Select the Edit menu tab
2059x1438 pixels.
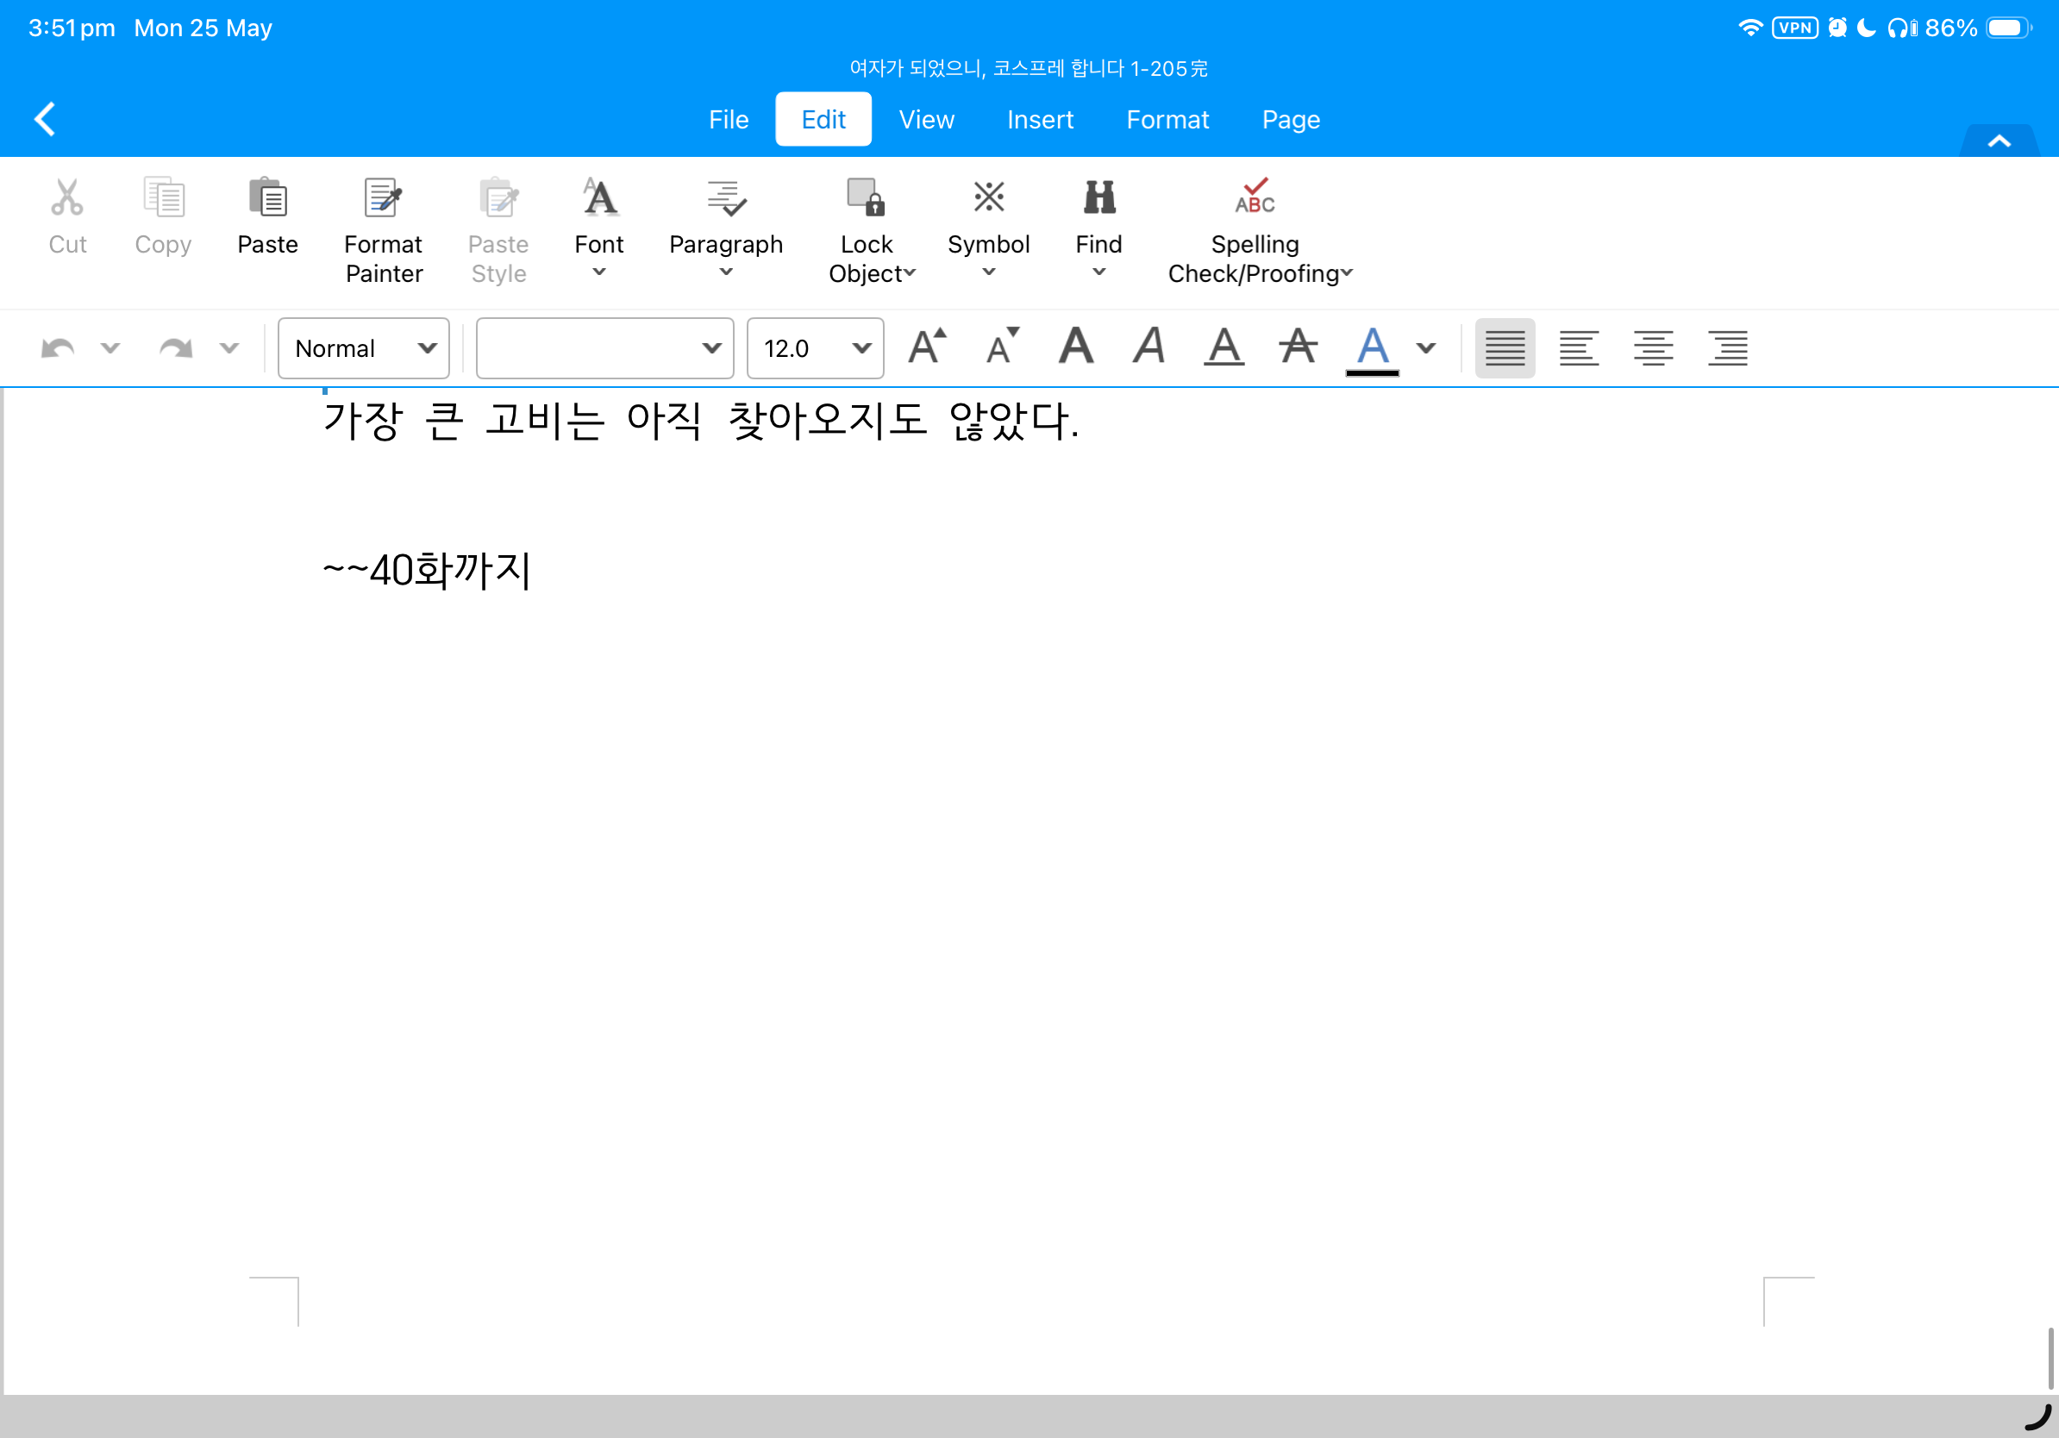823,119
